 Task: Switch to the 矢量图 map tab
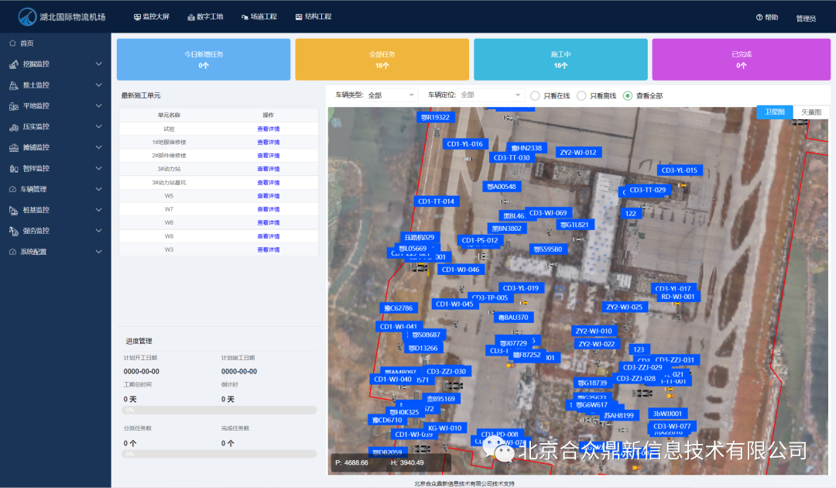point(811,112)
